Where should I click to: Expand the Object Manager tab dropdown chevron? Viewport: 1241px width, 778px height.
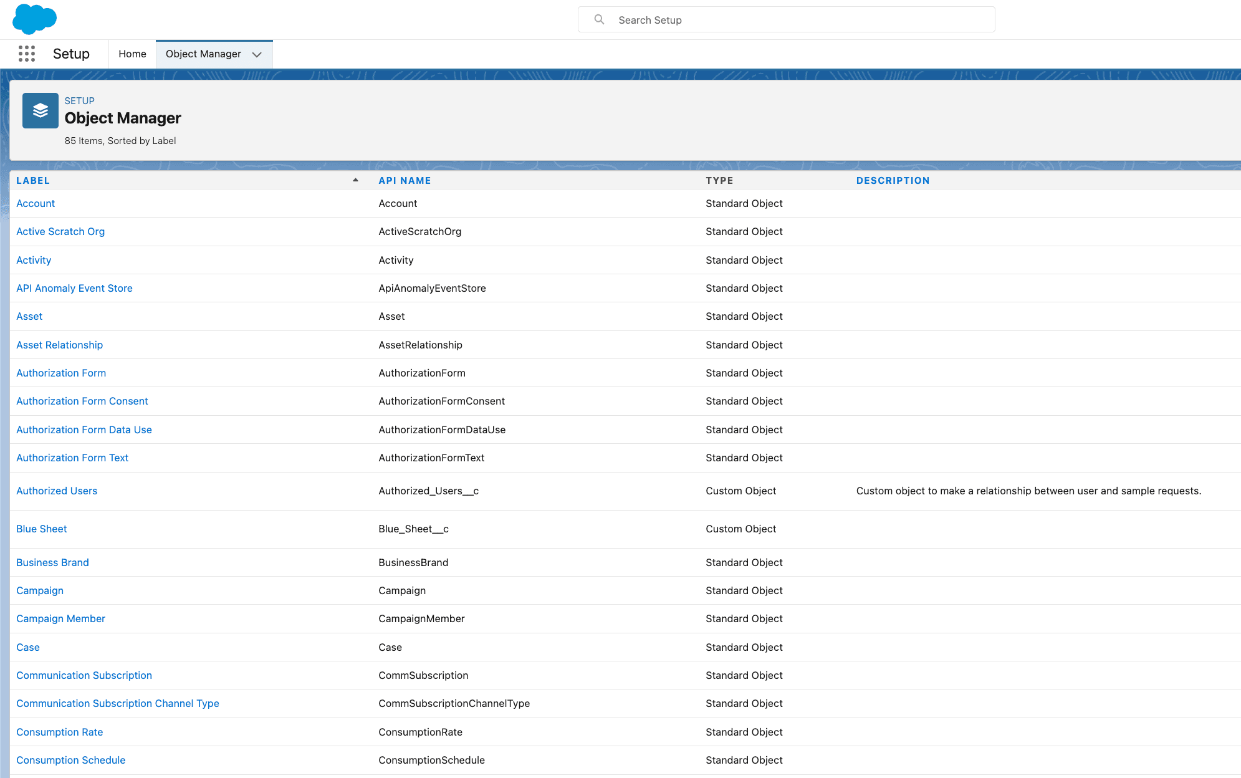point(257,54)
